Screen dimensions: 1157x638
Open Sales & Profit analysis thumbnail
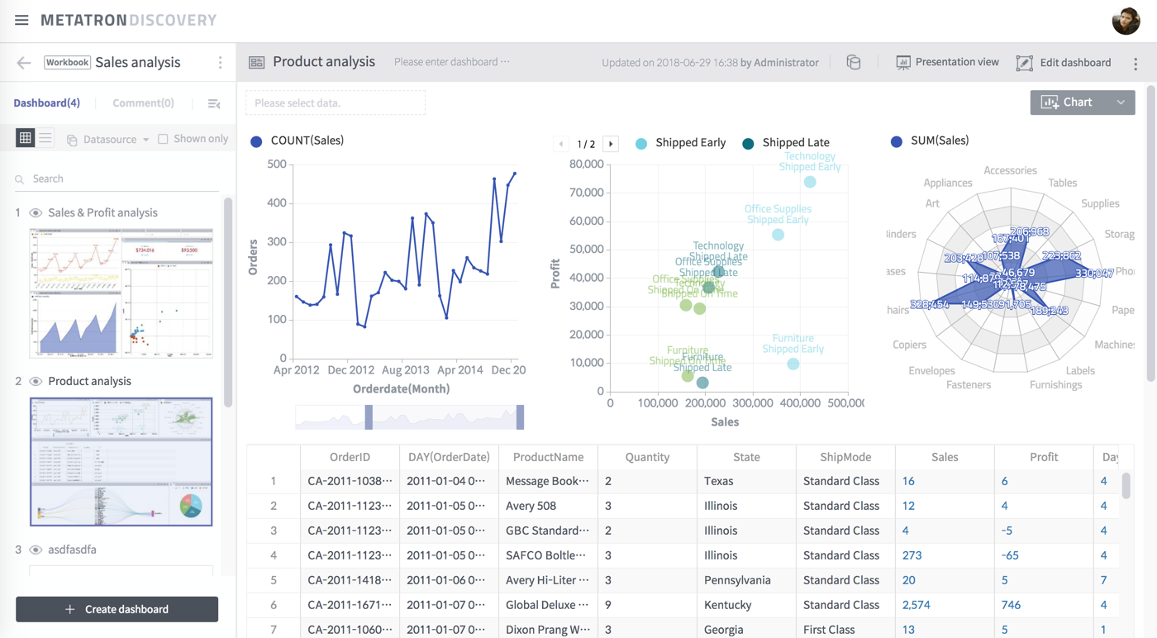point(121,293)
